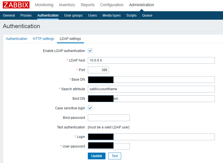Click the ZABBIX logo
Screen dimensions: 223x163
pos(16,5)
